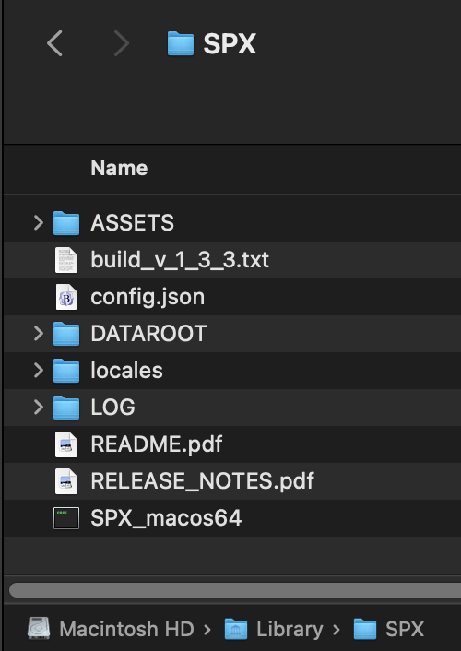Expand the ASSETS folder

tap(39, 222)
